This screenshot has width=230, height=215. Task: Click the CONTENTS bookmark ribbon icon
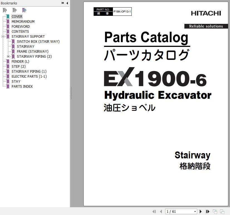tap(8, 31)
